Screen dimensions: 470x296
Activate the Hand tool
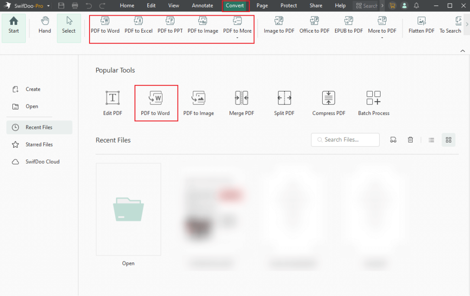(x=44, y=25)
